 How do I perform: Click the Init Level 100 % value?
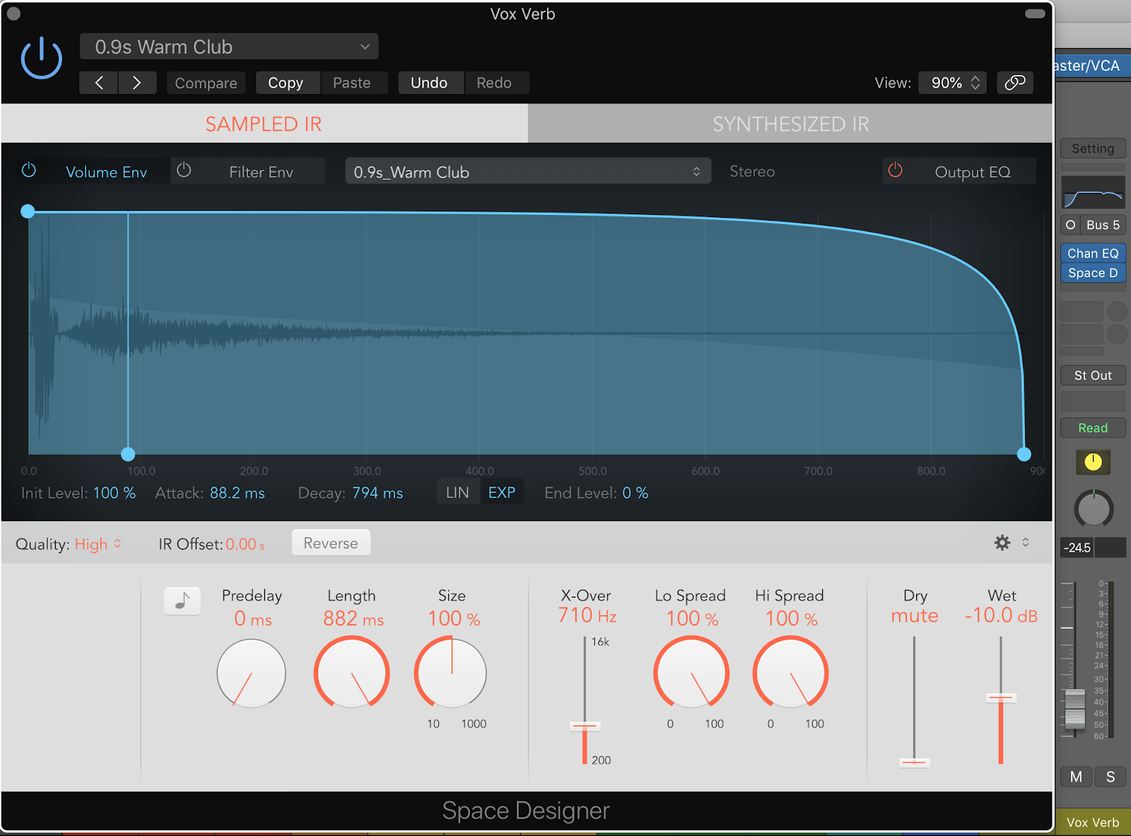click(115, 493)
